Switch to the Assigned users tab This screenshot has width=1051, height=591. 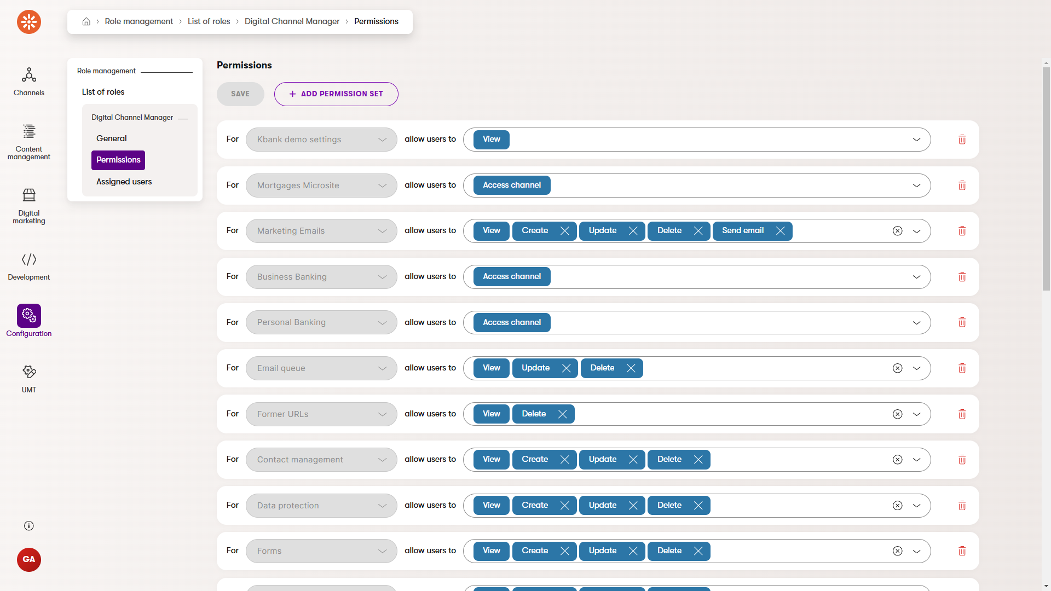(124, 182)
